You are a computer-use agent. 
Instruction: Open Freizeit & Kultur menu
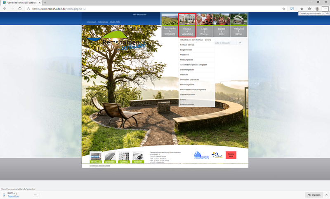click(222, 25)
